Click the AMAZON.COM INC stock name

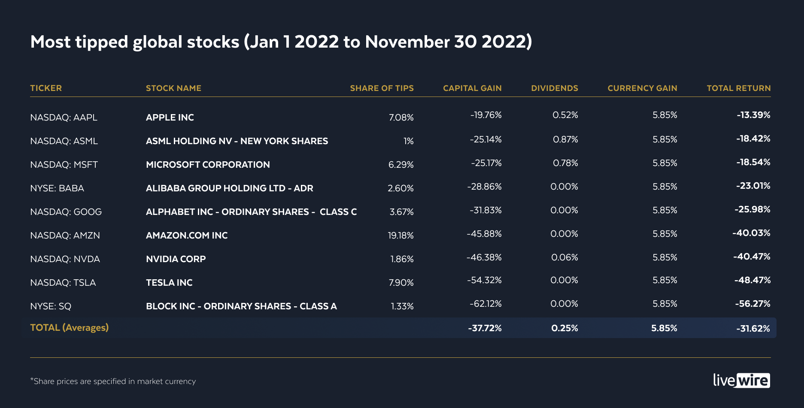click(x=187, y=236)
